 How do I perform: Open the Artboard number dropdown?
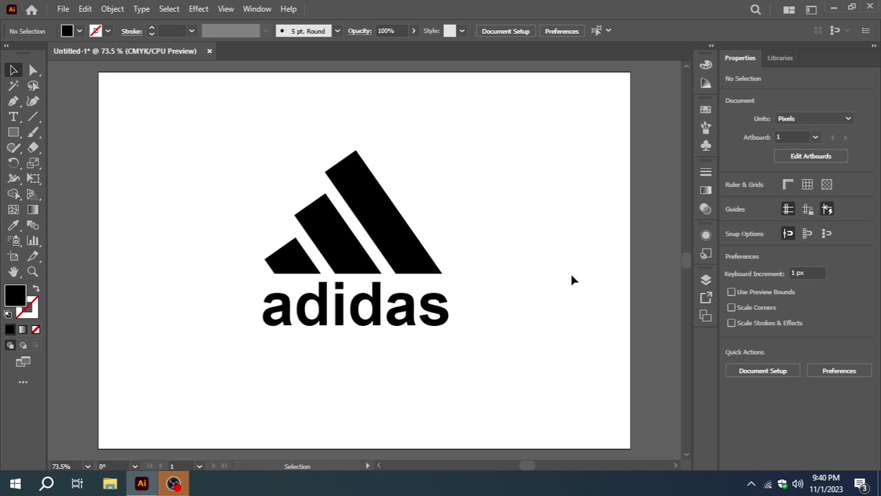(x=815, y=137)
